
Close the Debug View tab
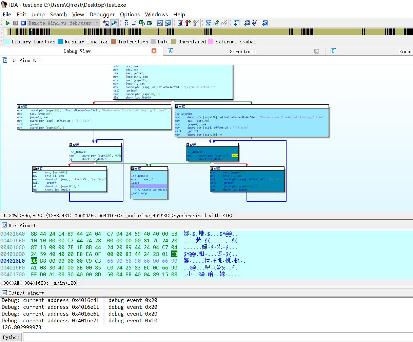click(154, 51)
